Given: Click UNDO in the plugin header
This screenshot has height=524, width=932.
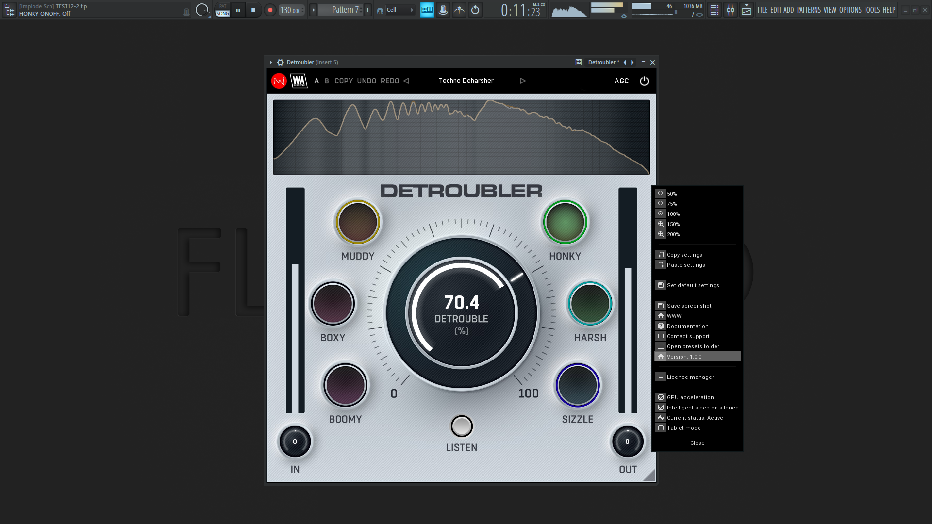Looking at the screenshot, I should (x=366, y=81).
